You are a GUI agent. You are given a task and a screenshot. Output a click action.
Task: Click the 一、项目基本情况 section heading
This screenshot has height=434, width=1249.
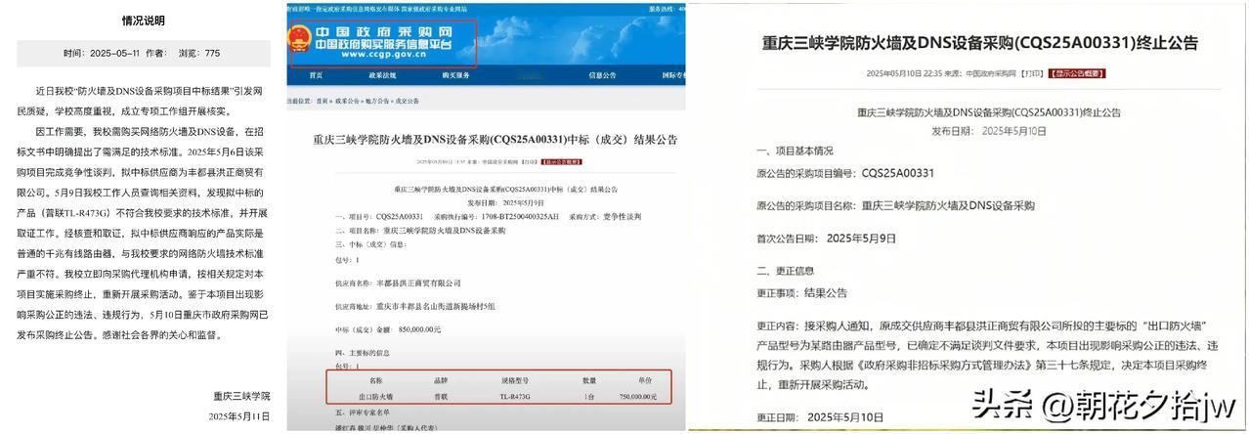click(795, 152)
